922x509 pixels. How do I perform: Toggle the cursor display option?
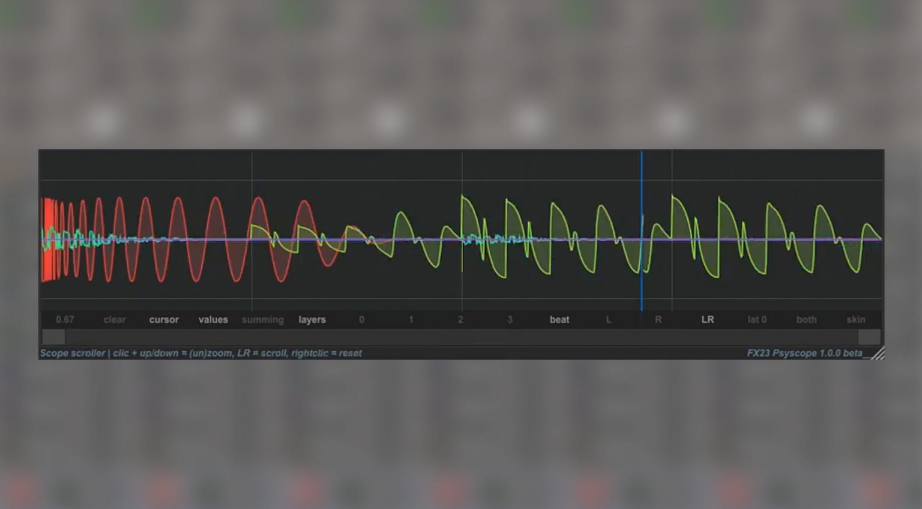click(163, 319)
